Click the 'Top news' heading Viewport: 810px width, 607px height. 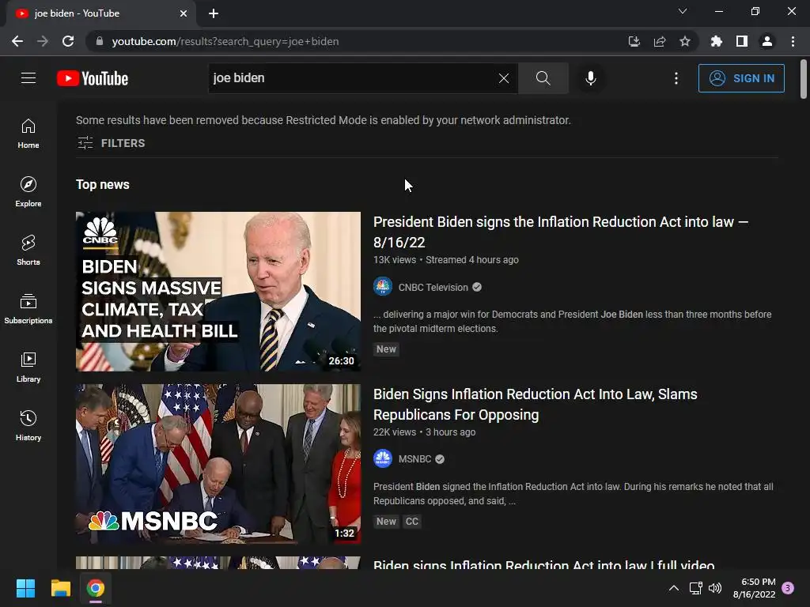click(x=102, y=184)
